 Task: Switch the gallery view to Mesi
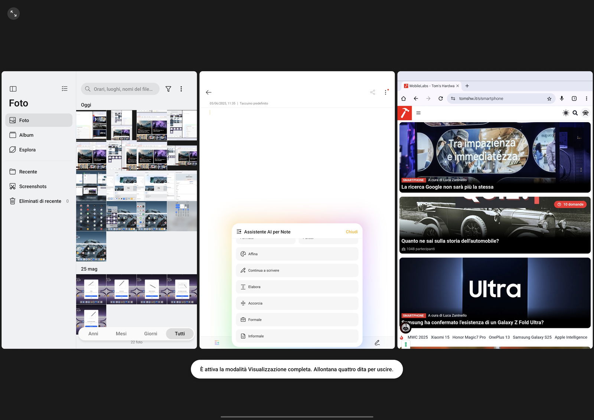point(121,334)
